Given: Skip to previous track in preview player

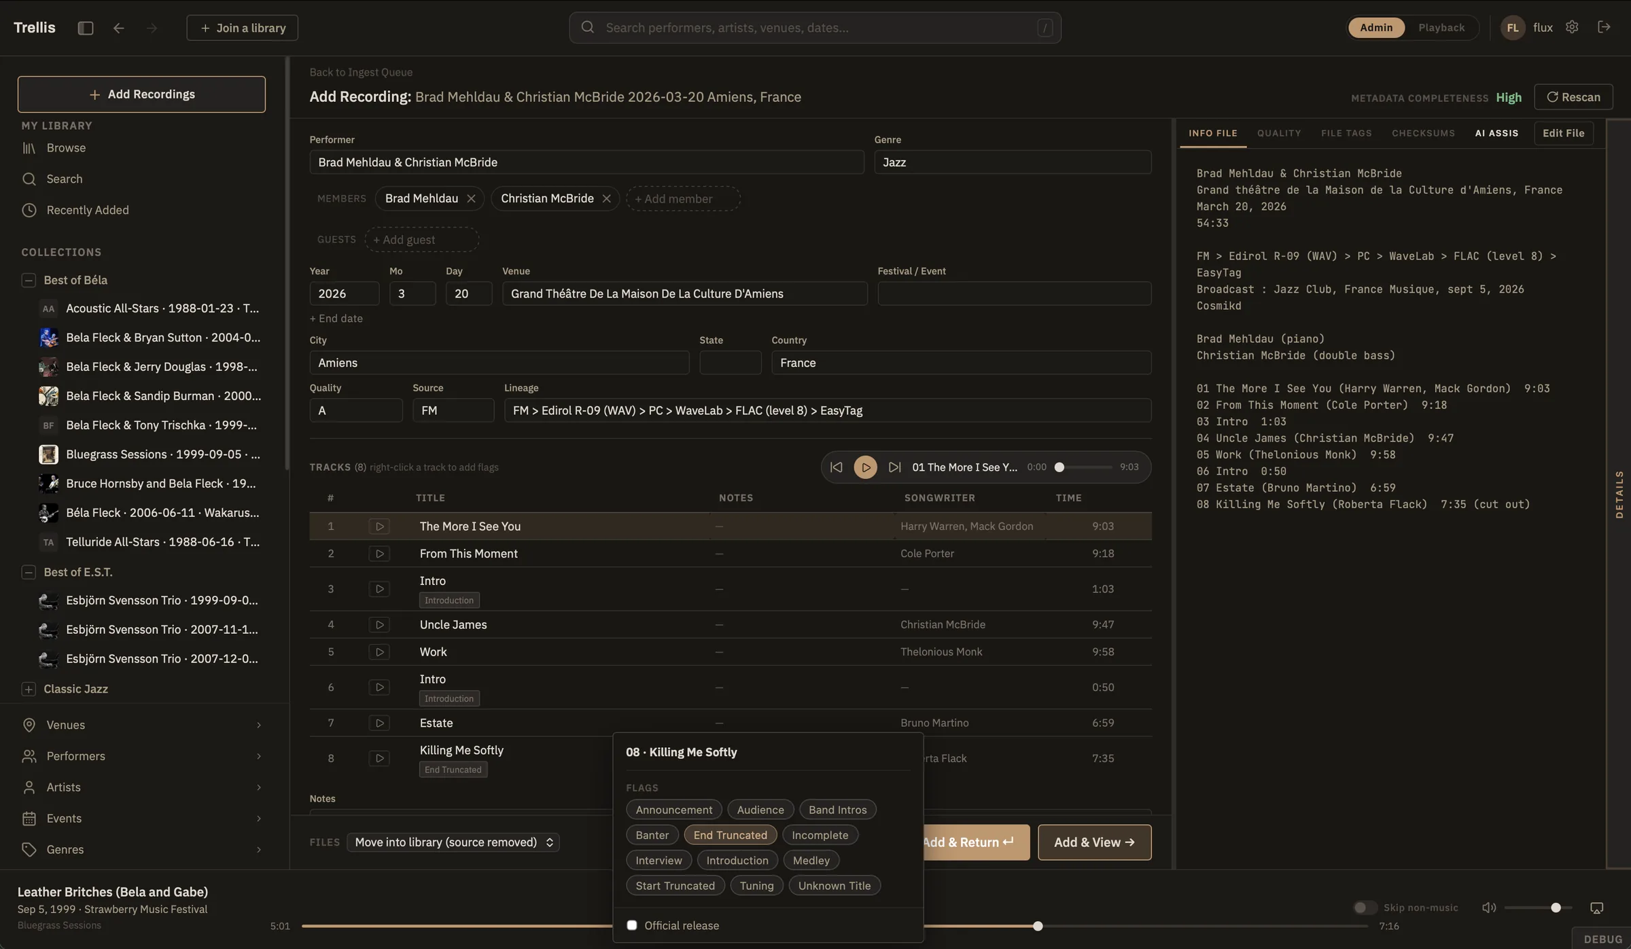Looking at the screenshot, I should 836,467.
